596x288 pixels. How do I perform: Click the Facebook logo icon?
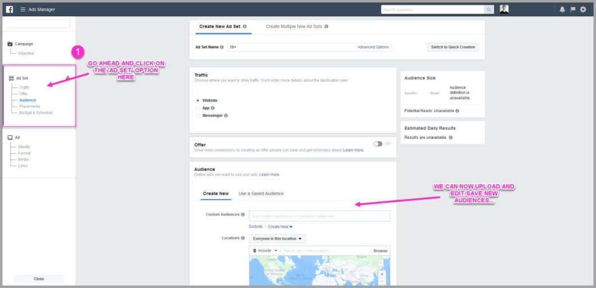[x=10, y=9]
